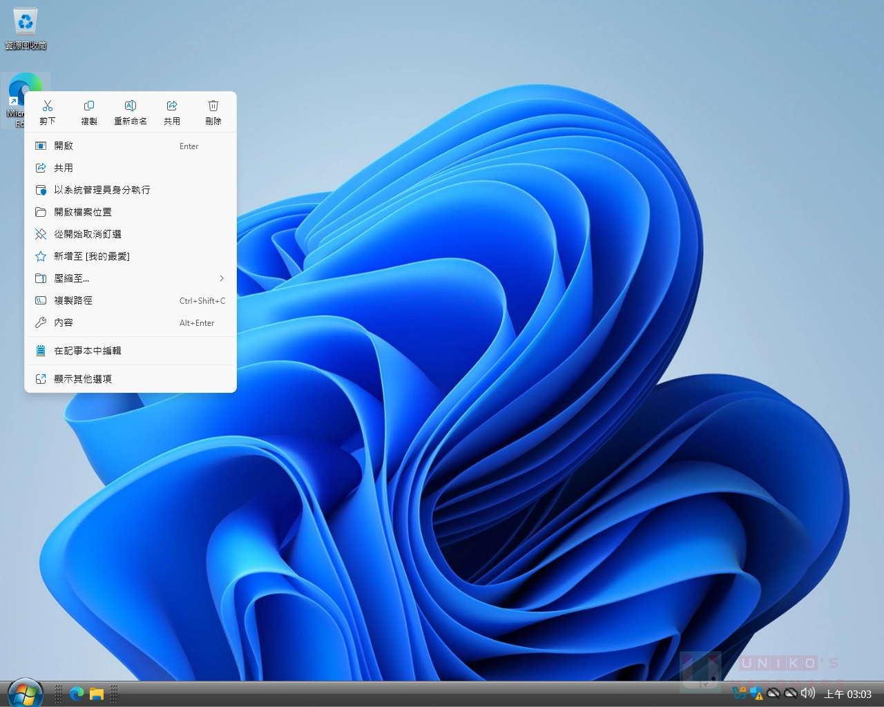Expand the 壓縮至... submenu
This screenshot has width=884, height=707.
click(131, 278)
